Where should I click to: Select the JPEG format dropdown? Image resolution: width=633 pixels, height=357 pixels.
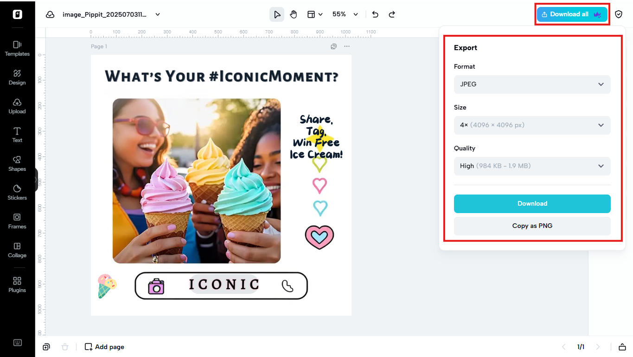532,84
